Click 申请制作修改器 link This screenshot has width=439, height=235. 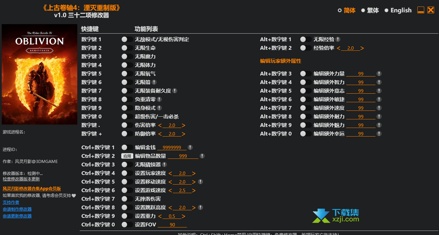[17, 209]
